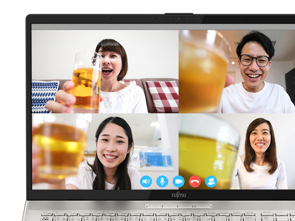Select the long-haired woman's video at bottom left
This screenshot has width=295, height=221.
pyautogui.click(x=105, y=151)
